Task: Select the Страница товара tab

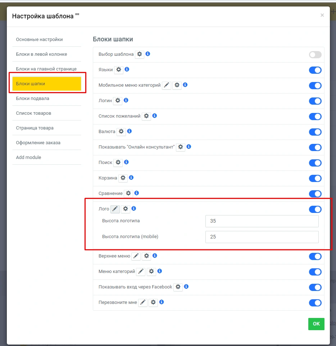Action: 35,128
